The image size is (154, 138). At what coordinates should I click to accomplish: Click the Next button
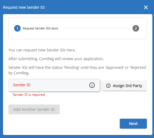tap(133, 124)
